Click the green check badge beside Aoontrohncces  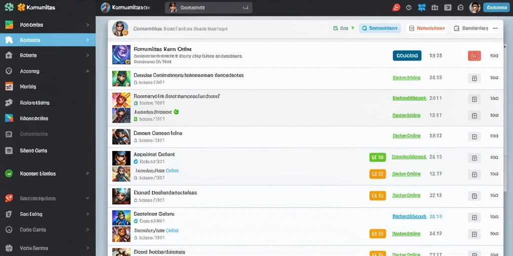click(x=176, y=111)
